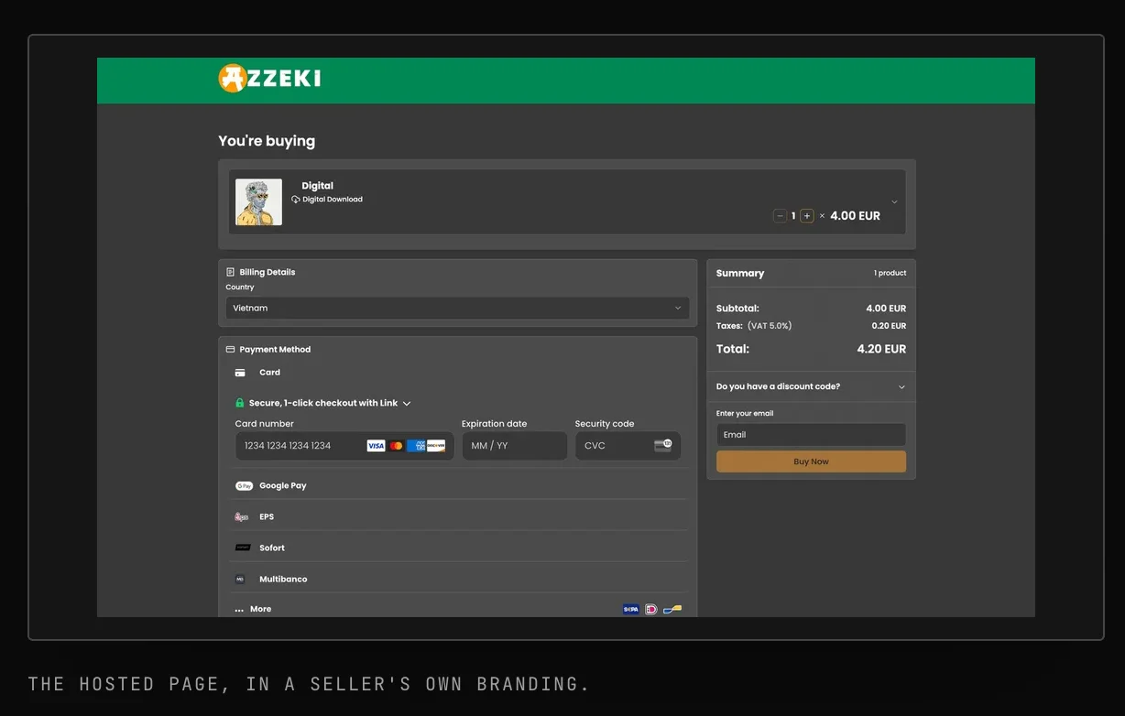This screenshot has height=716, width=1125.
Task: Click the Billing Details document icon
Action: [231, 272]
